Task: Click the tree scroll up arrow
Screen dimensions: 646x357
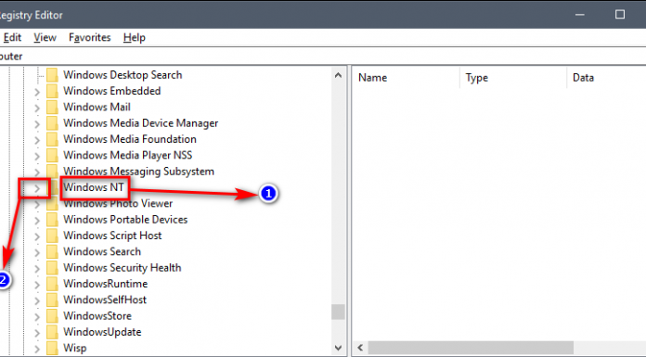Action: tap(338, 75)
